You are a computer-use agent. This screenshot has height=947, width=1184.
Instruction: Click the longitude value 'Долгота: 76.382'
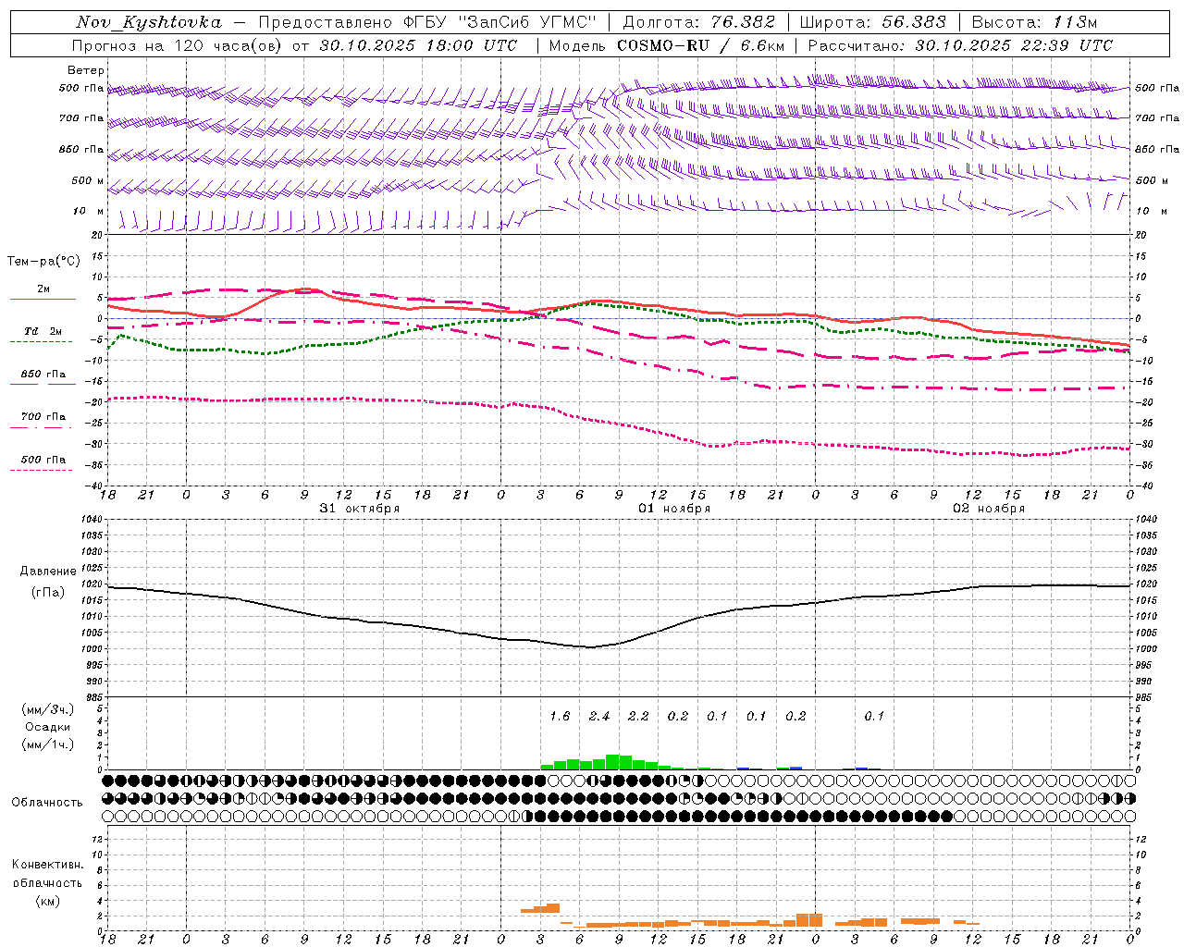pyautogui.click(x=698, y=22)
